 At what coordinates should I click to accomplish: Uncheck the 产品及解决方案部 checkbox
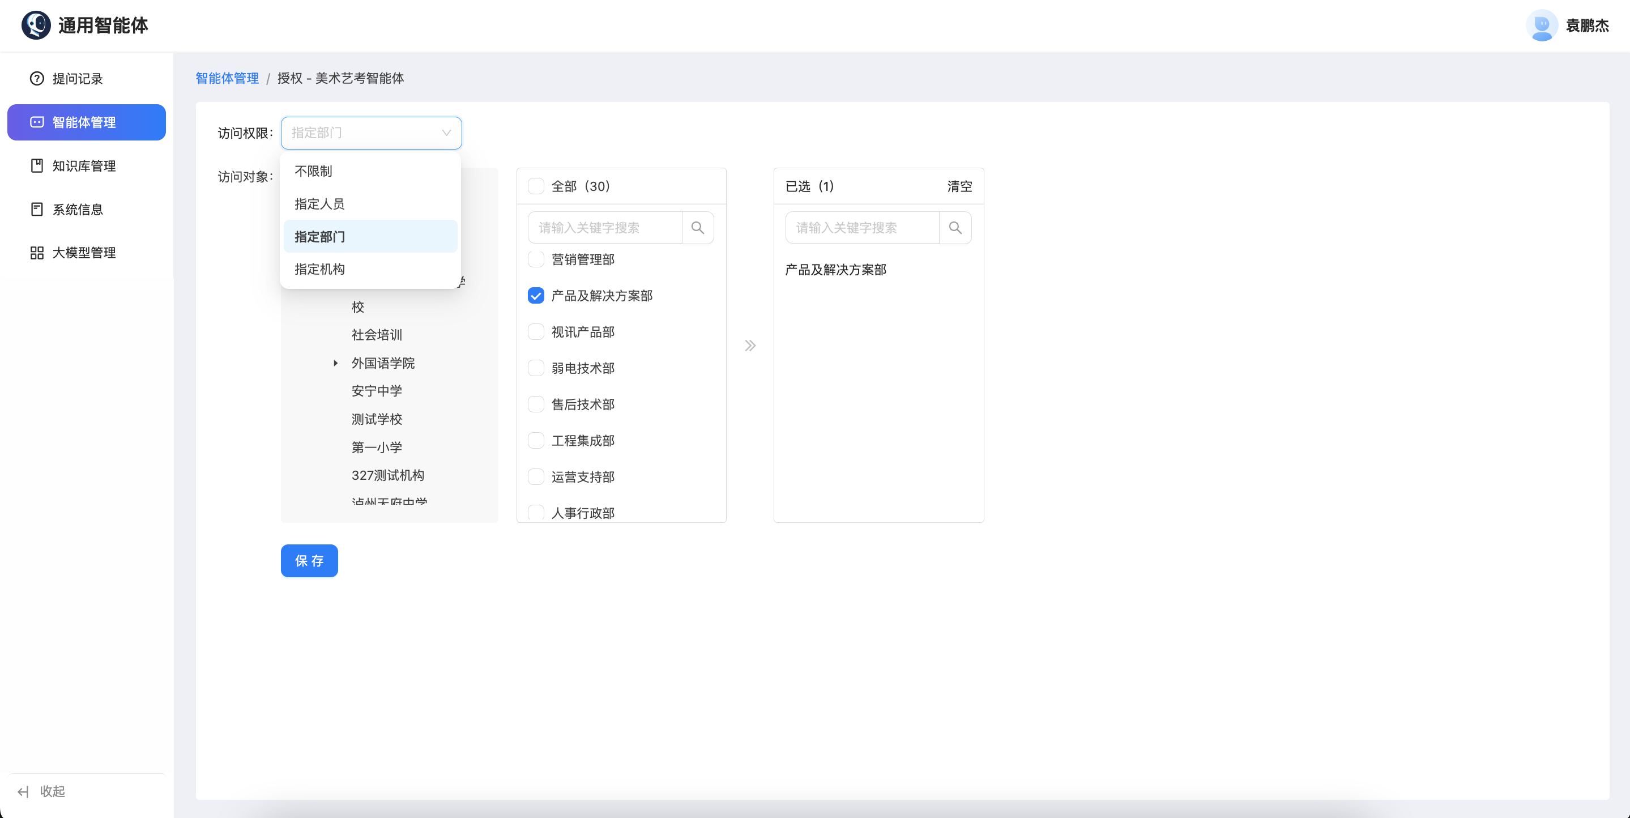click(x=536, y=296)
